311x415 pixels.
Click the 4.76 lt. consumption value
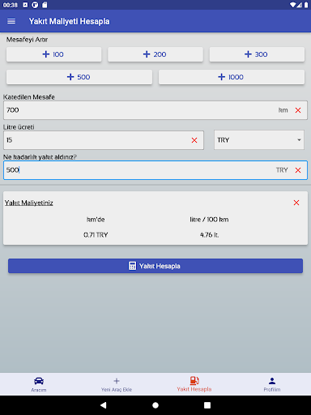[x=209, y=235]
